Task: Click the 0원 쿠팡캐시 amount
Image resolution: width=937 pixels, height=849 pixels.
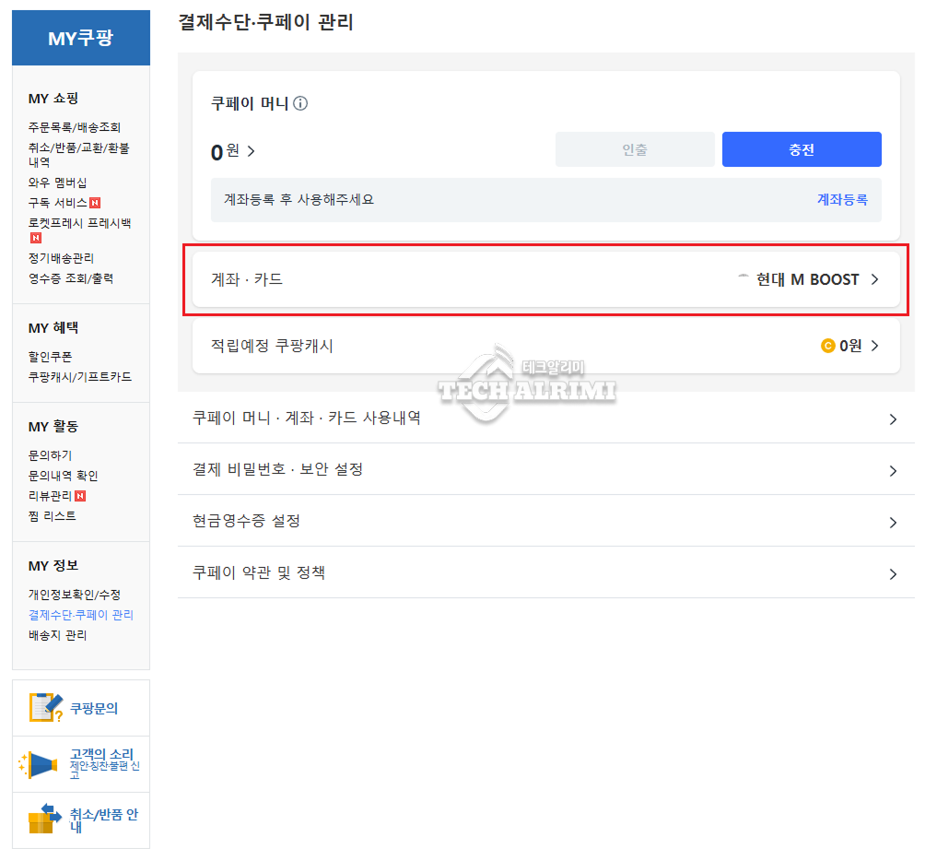Action: pyautogui.click(x=850, y=346)
